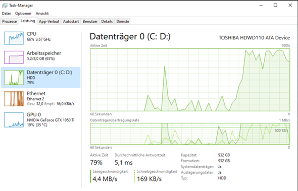
Task: Click the Typ label
Action: point(184,178)
